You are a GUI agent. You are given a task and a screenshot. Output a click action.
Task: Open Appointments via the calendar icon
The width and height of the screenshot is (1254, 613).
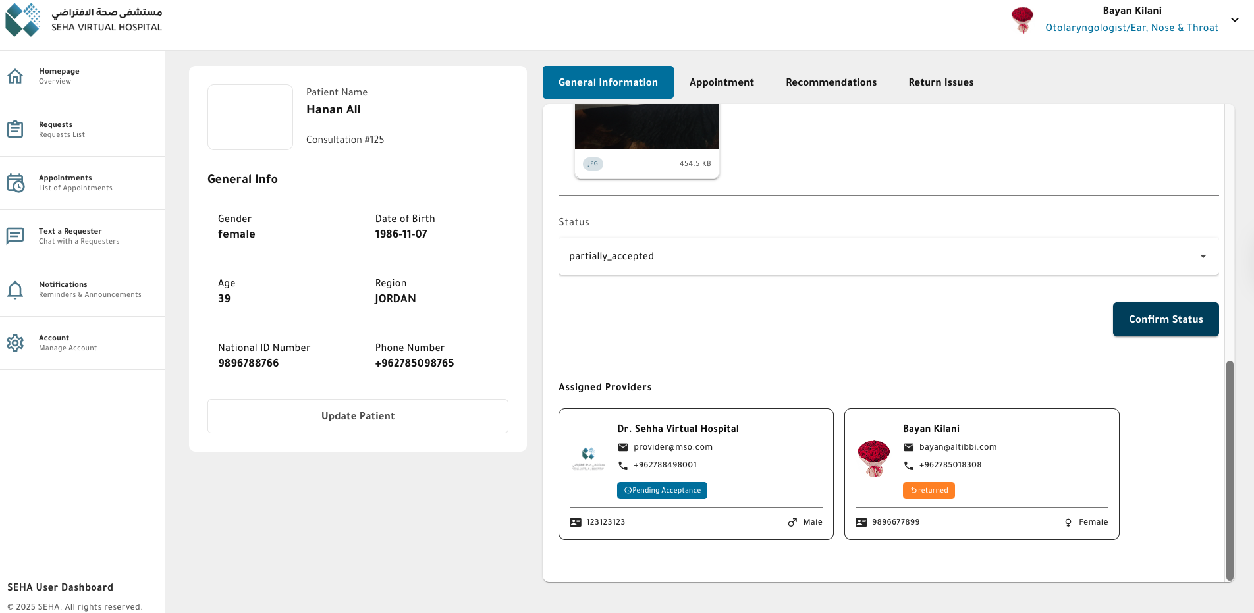[15, 183]
